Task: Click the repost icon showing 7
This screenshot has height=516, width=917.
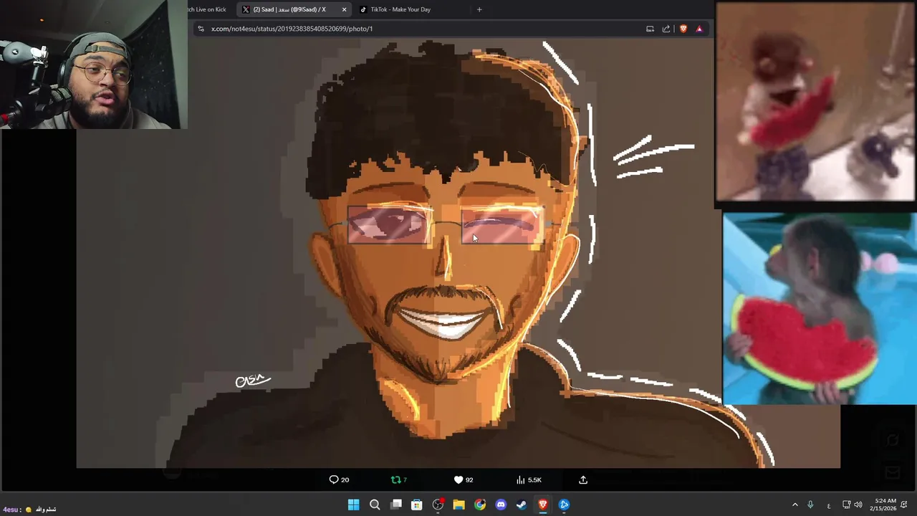Action: tap(395, 479)
